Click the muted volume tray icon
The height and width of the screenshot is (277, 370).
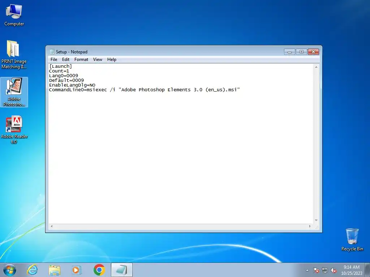(334, 270)
